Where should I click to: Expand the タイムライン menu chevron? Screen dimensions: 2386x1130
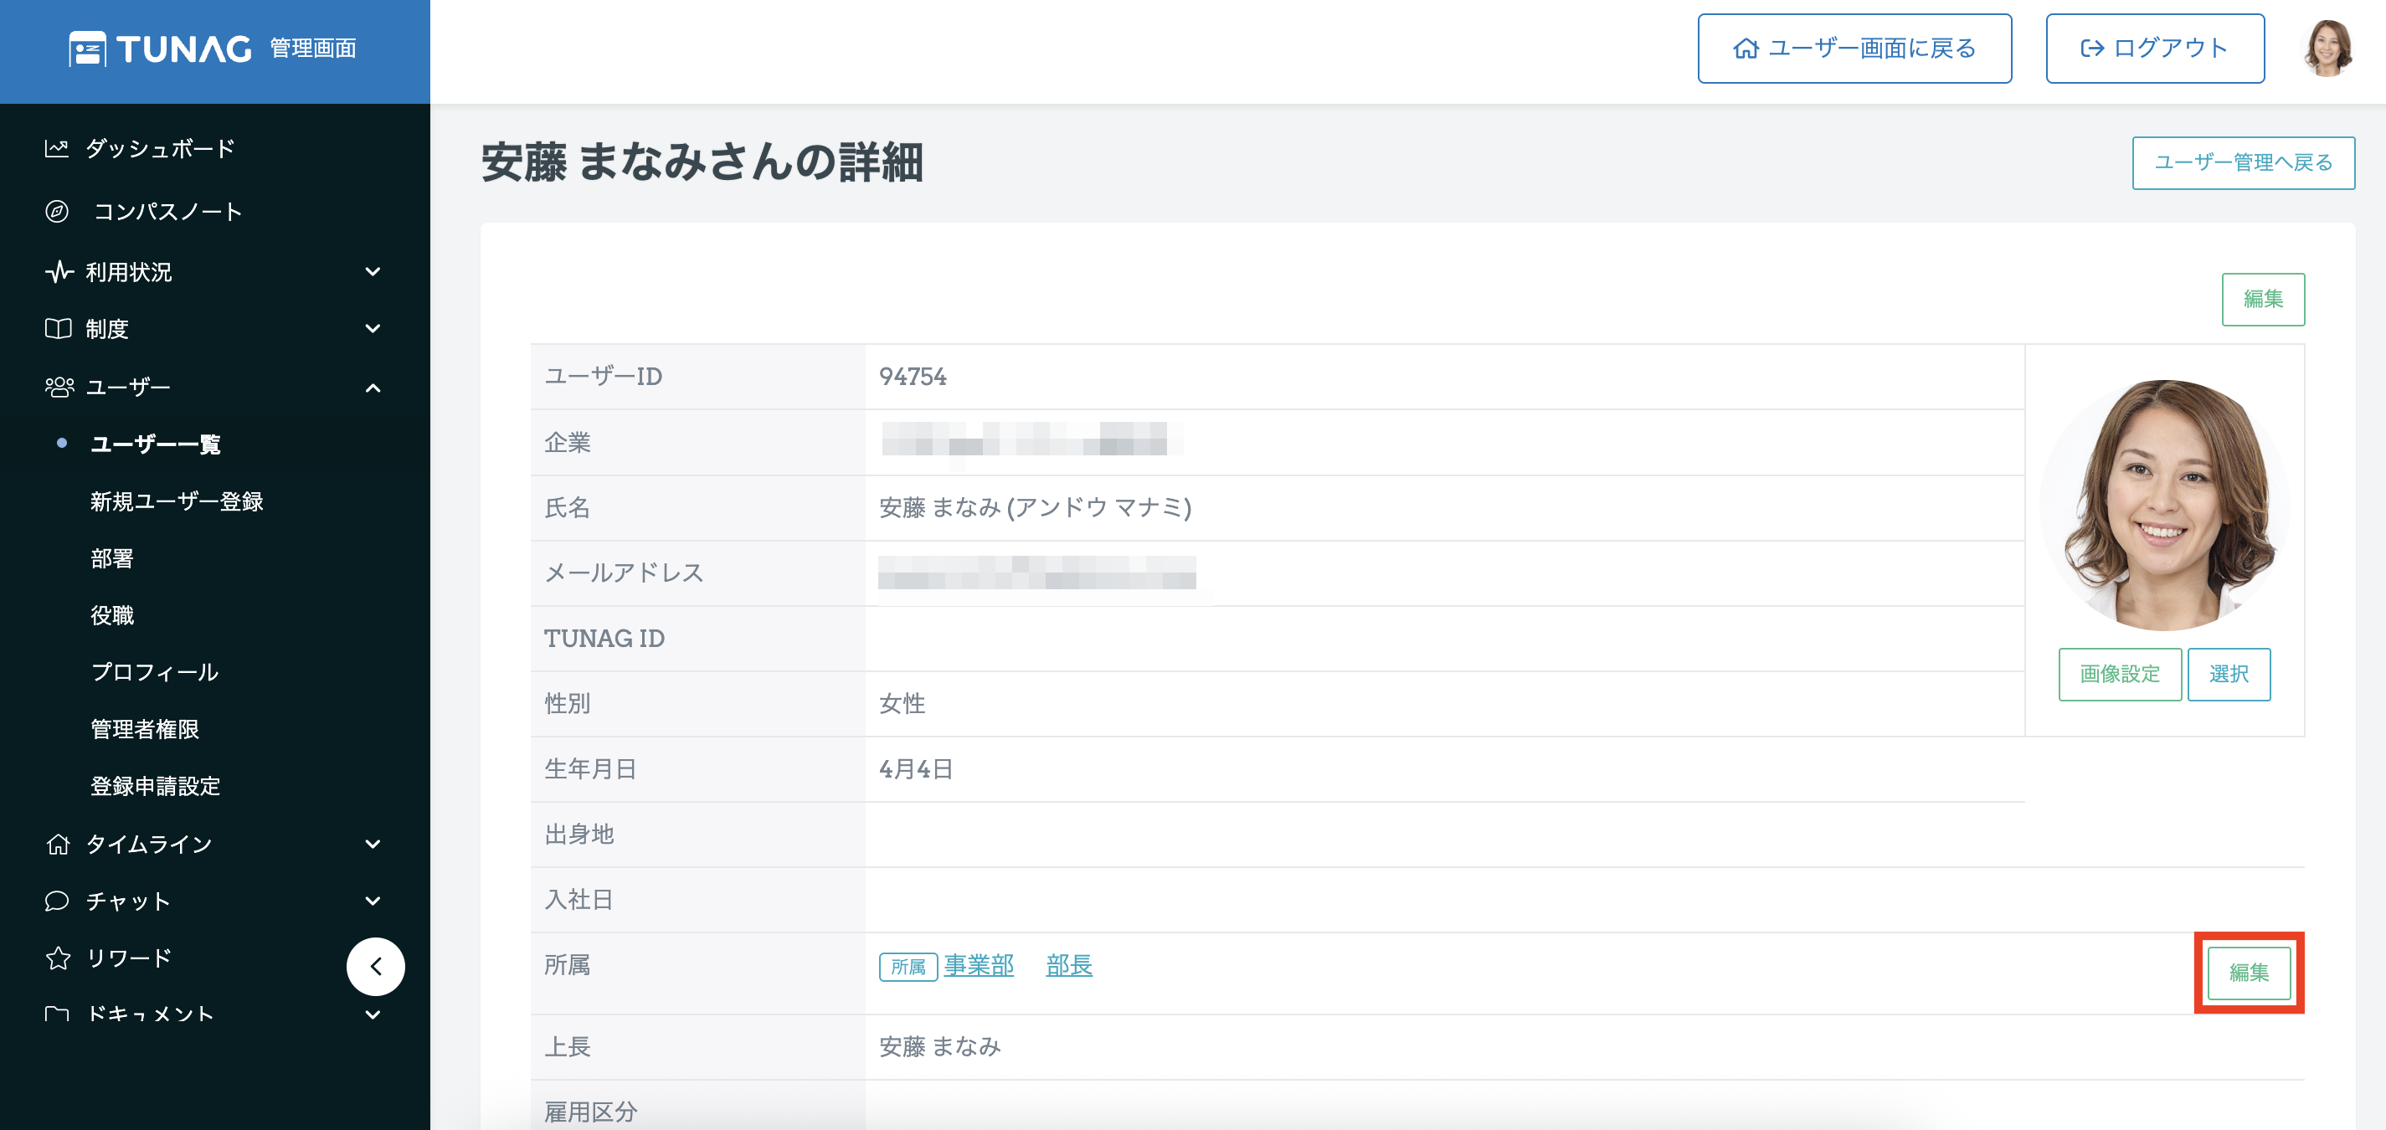tap(373, 844)
